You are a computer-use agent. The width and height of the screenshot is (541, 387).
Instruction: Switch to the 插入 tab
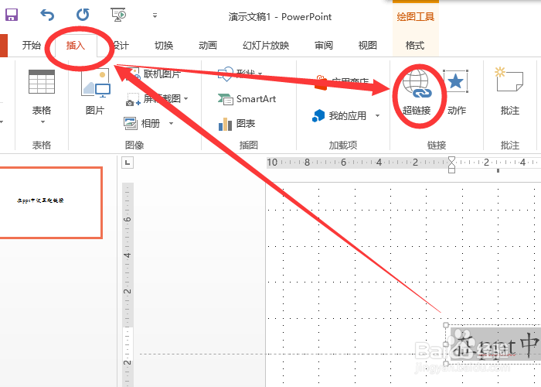coord(75,45)
